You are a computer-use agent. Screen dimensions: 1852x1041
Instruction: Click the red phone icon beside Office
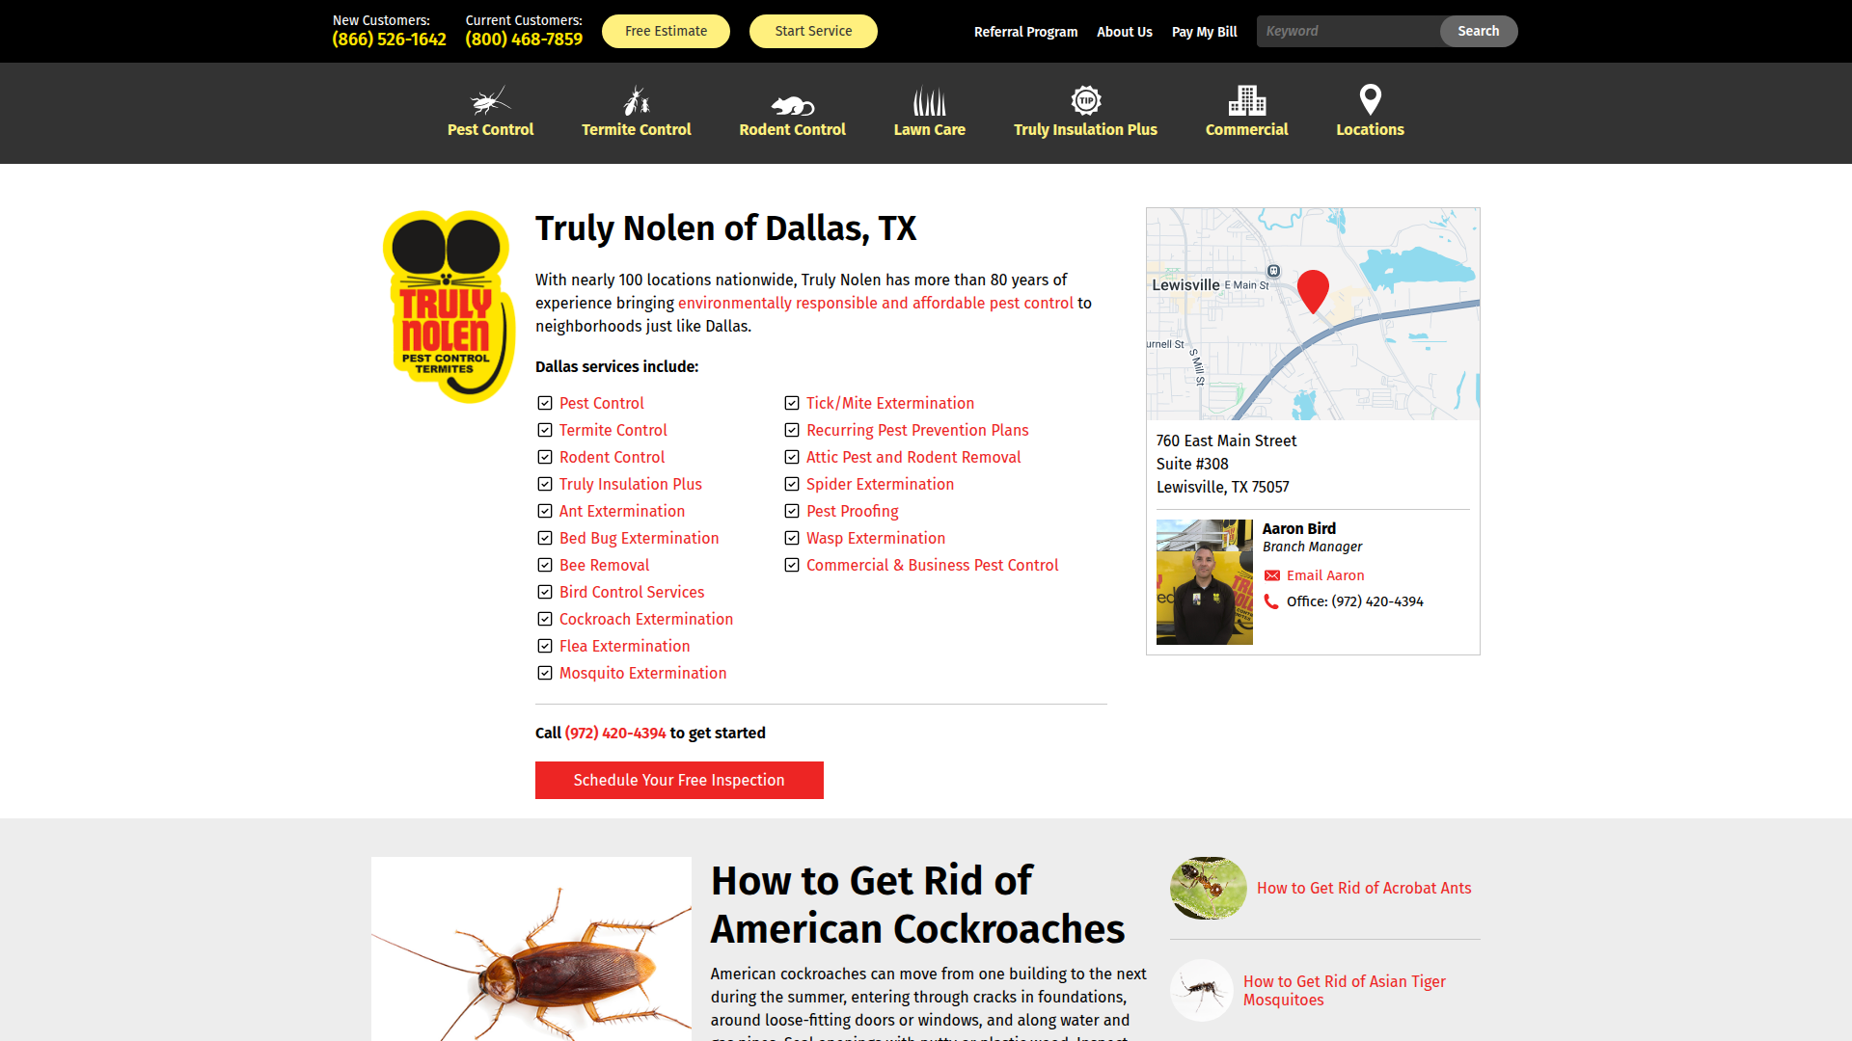pyautogui.click(x=1271, y=601)
